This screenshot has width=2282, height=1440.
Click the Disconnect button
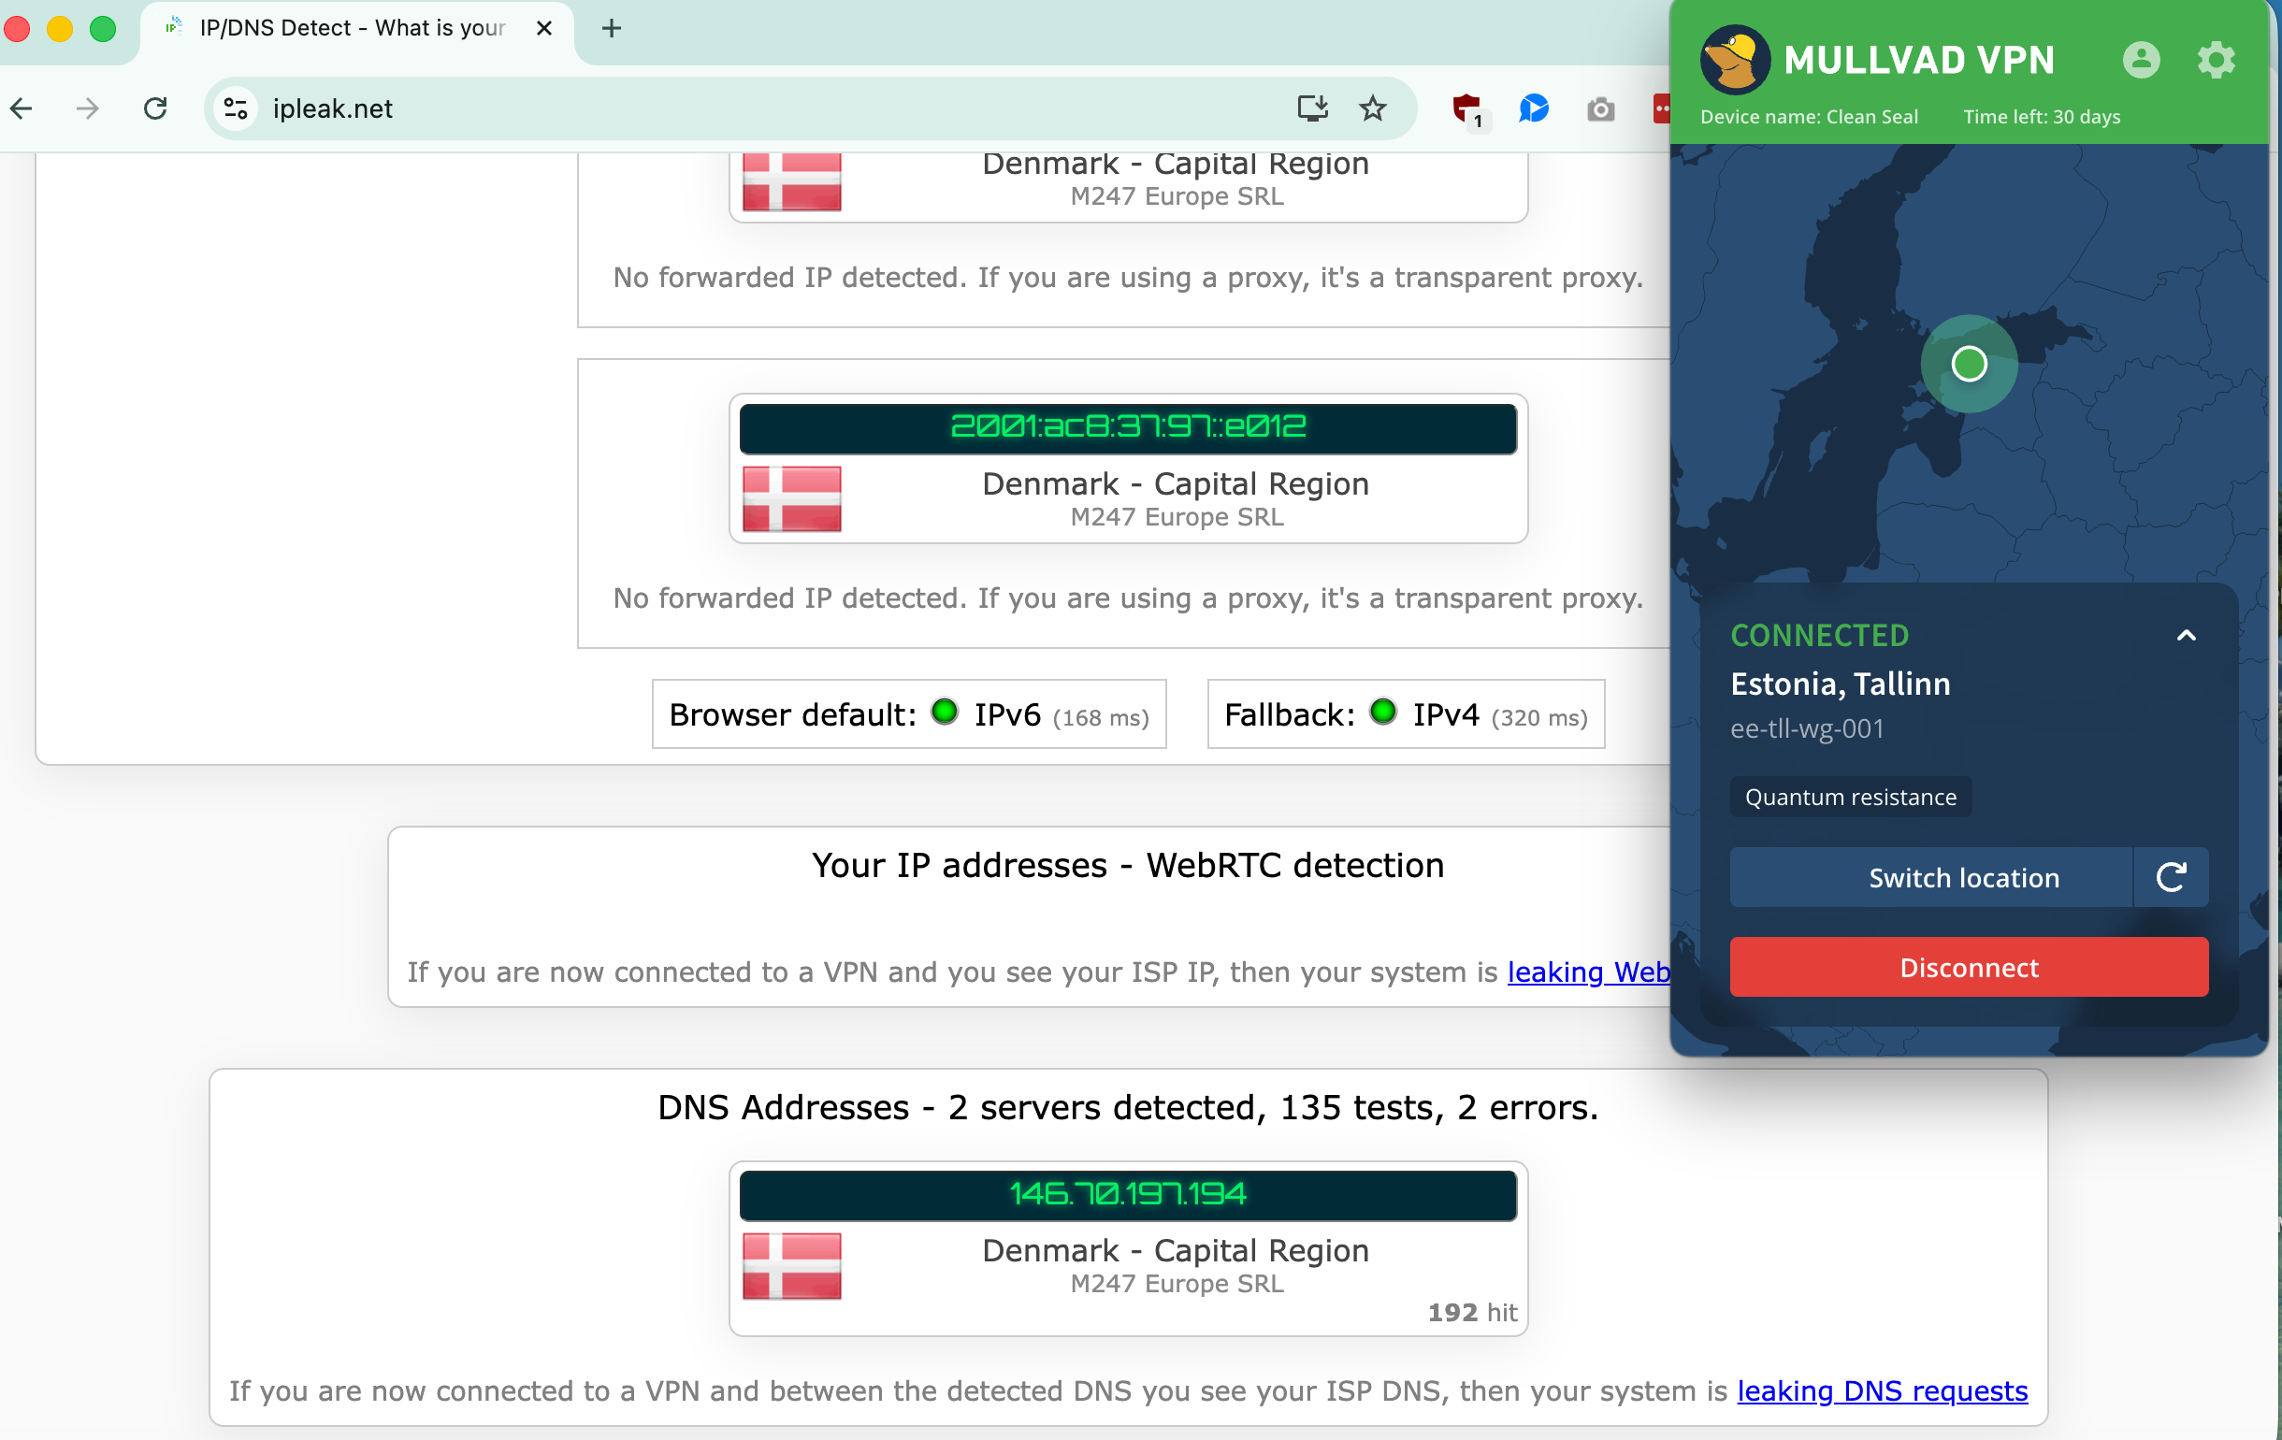point(1969,967)
